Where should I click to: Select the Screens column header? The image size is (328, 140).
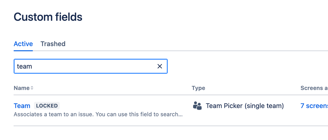click(314, 88)
